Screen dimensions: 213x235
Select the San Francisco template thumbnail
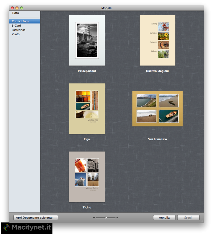pyautogui.click(x=157, y=108)
